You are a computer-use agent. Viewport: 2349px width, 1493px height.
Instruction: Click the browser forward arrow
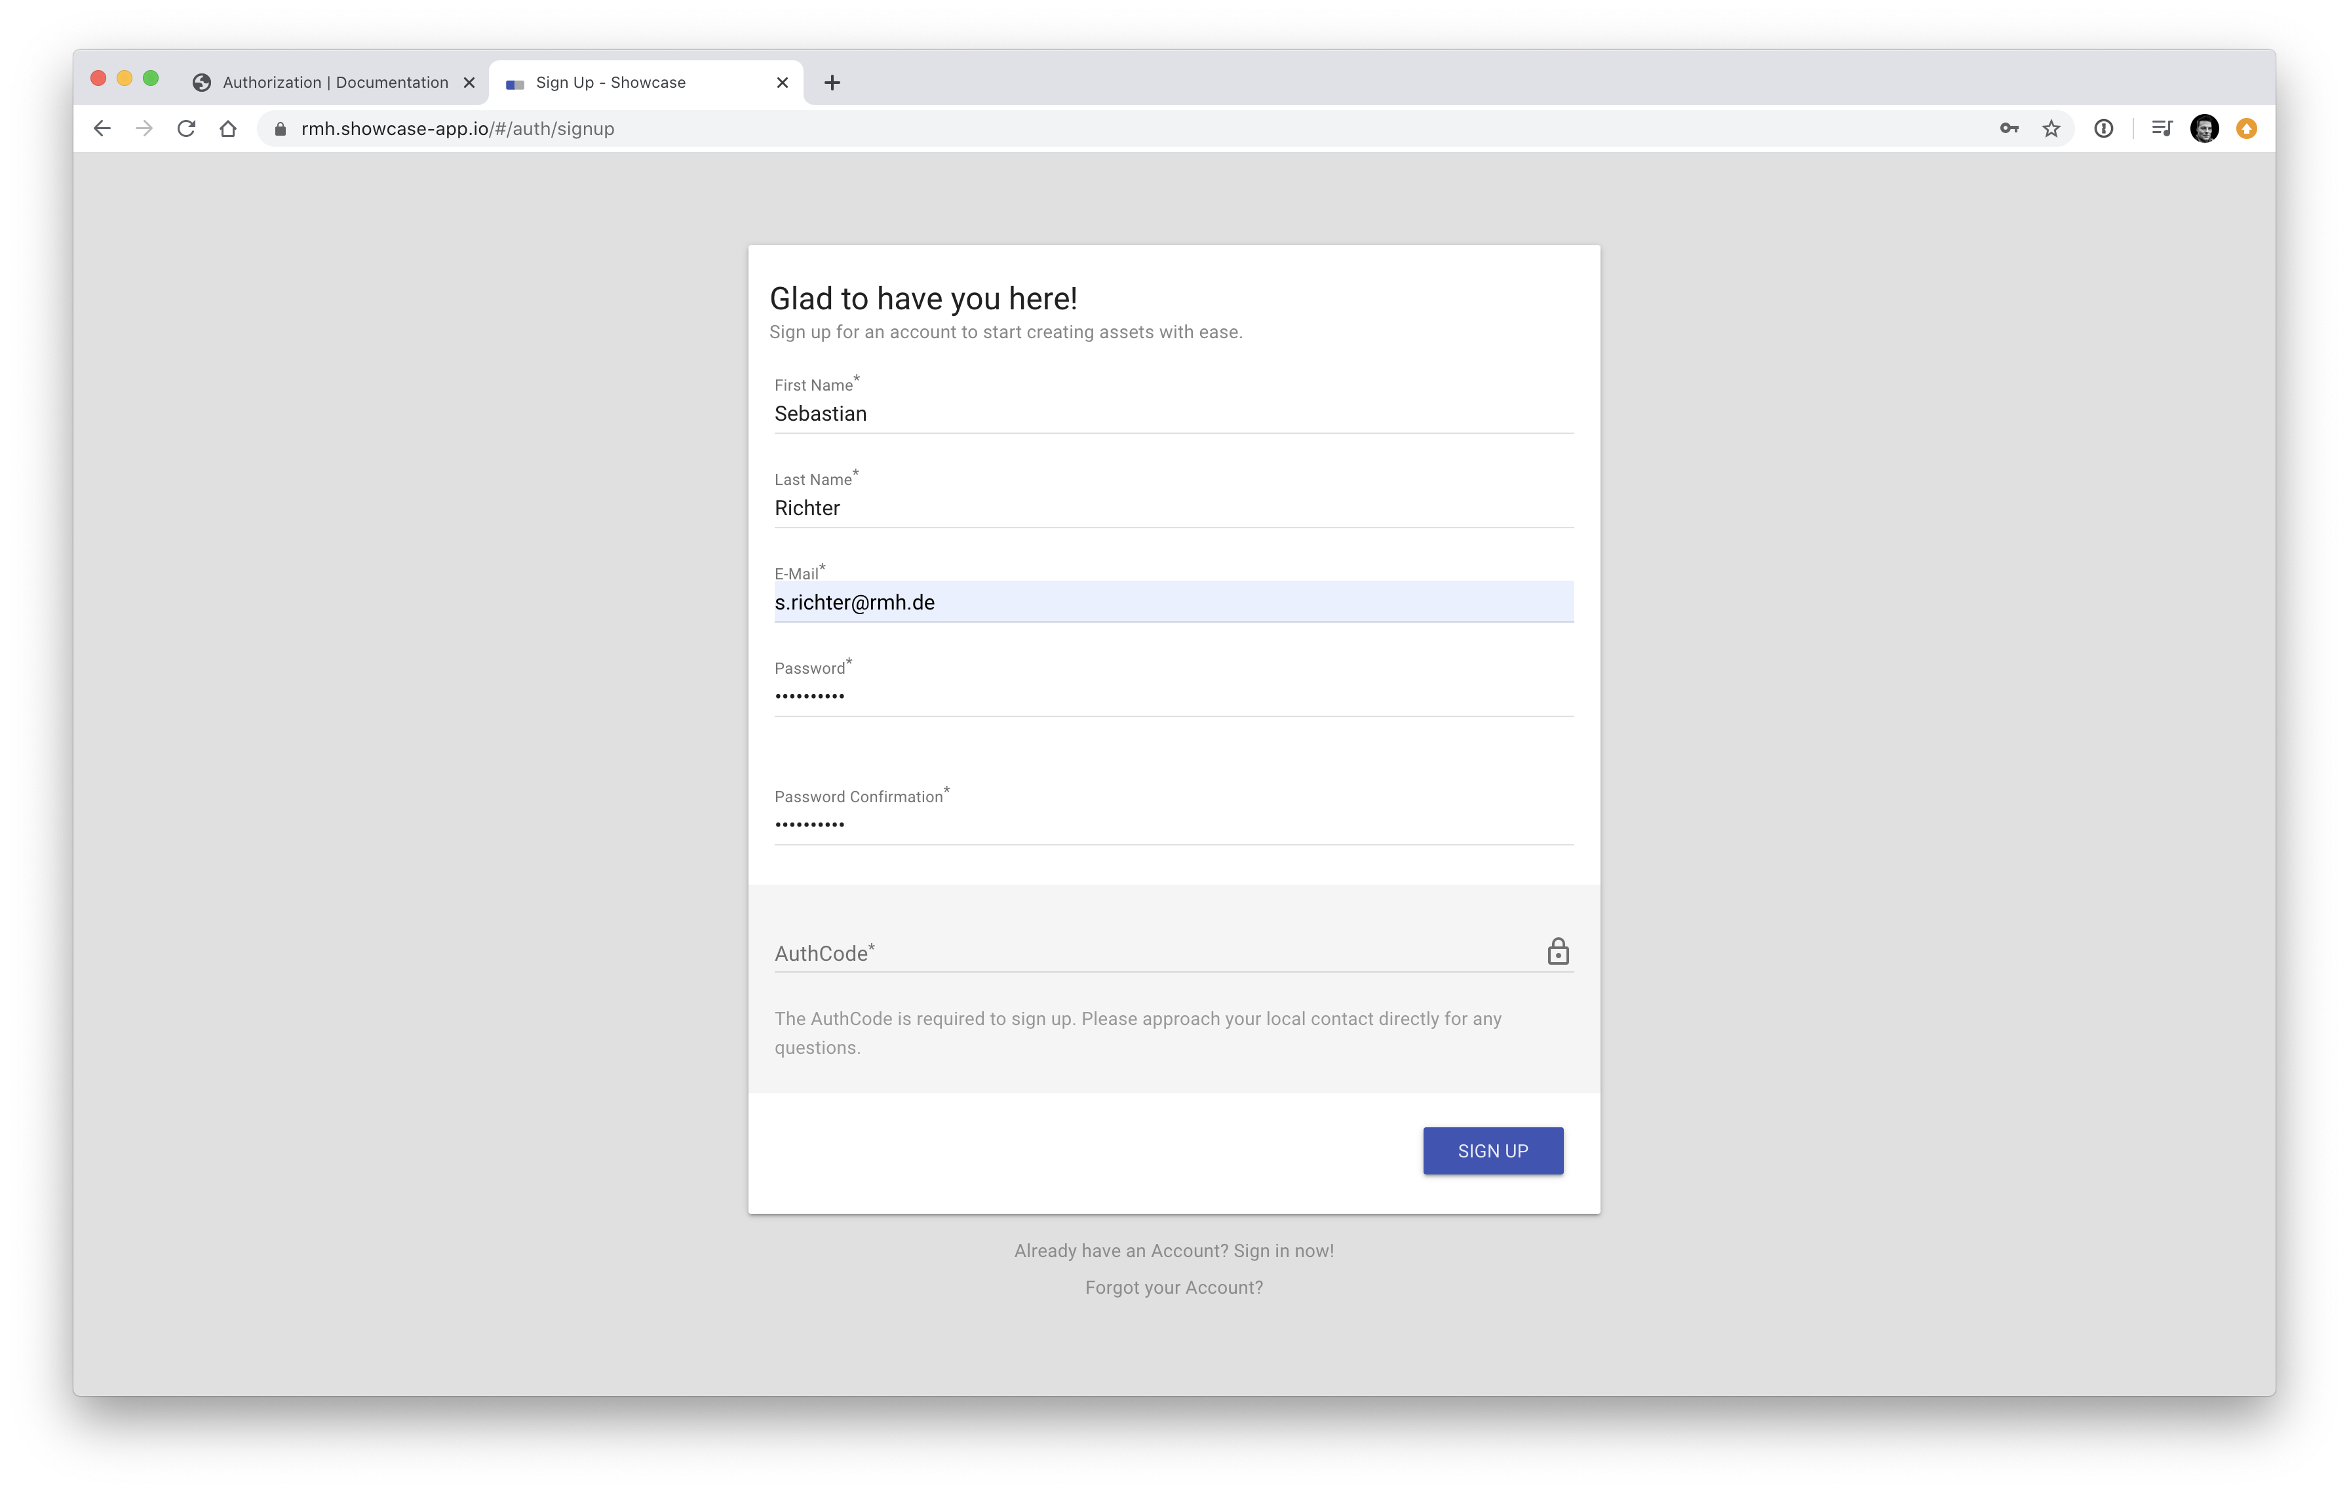click(x=144, y=128)
